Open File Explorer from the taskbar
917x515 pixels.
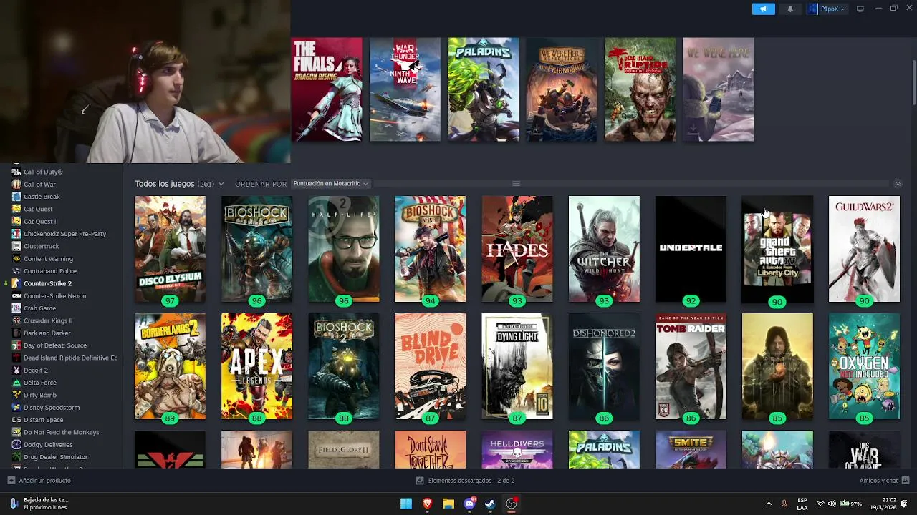[448, 504]
